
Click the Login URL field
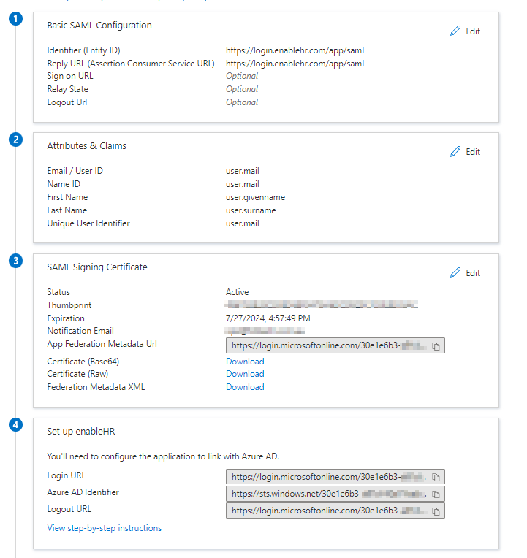click(335, 477)
